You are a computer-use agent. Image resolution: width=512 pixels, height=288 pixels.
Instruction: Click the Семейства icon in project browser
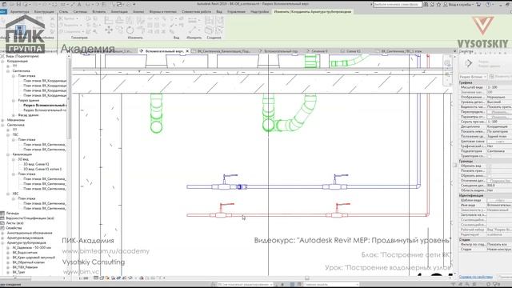coord(2,228)
